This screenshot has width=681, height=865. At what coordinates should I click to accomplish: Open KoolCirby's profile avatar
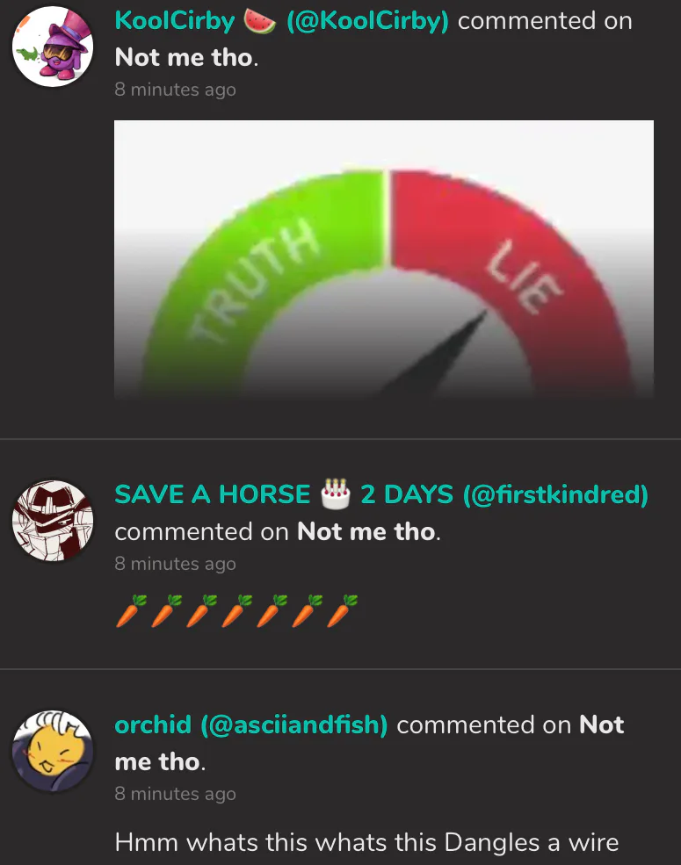tap(53, 47)
